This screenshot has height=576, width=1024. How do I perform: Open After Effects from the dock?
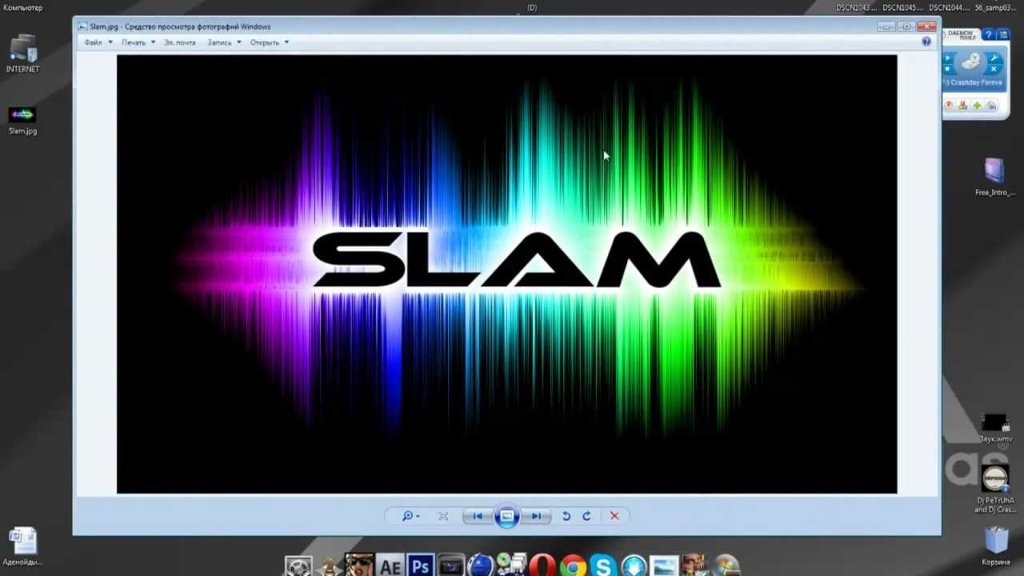point(390,566)
